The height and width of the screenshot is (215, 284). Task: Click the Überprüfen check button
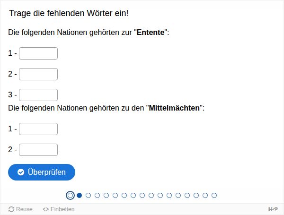(42, 172)
